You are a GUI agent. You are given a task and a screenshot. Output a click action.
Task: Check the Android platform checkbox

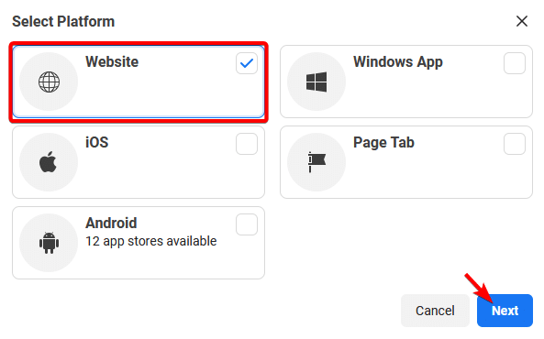(x=247, y=224)
